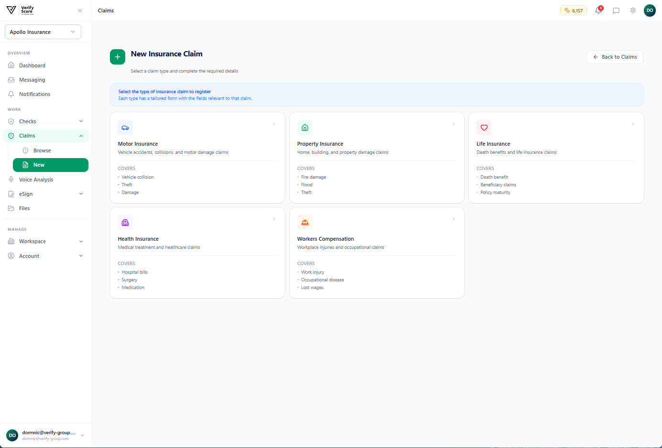Screen dimensions: 662x448
Task: Click the blue claim type info banner
Action: pyautogui.click(x=377, y=95)
